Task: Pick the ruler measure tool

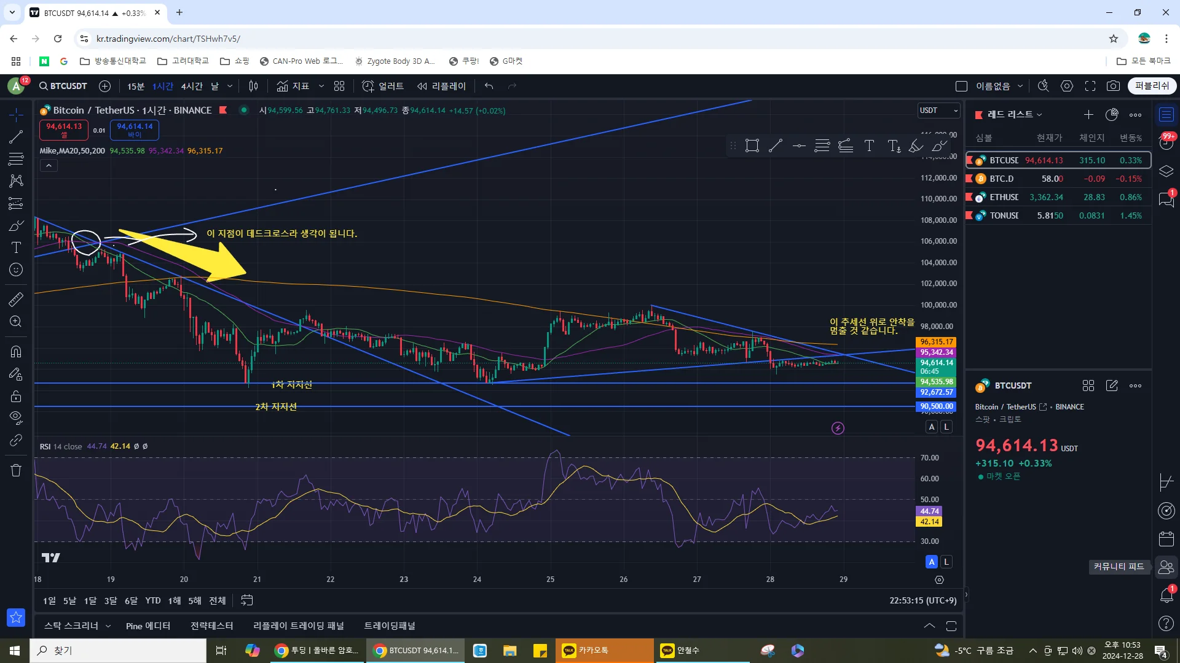Action: click(x=16, y=300)
